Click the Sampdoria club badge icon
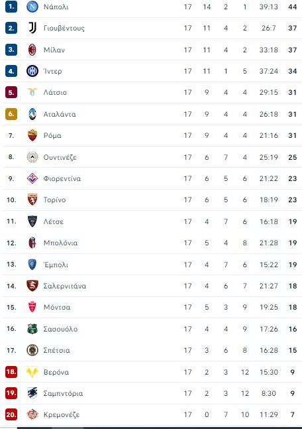 tap(32, 393)
